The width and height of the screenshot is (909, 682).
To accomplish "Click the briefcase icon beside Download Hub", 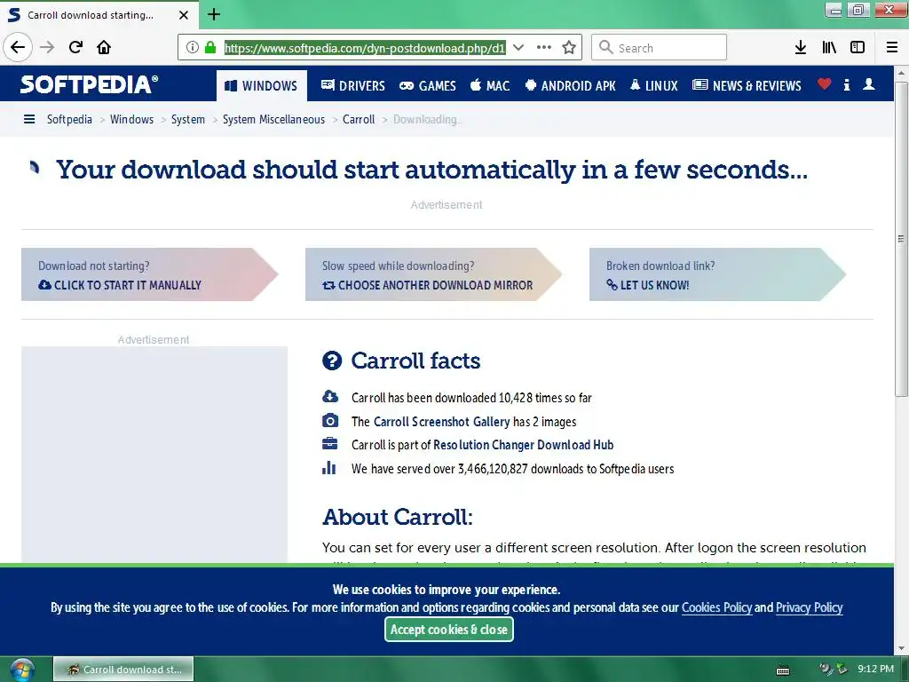I will pos(330,444).
